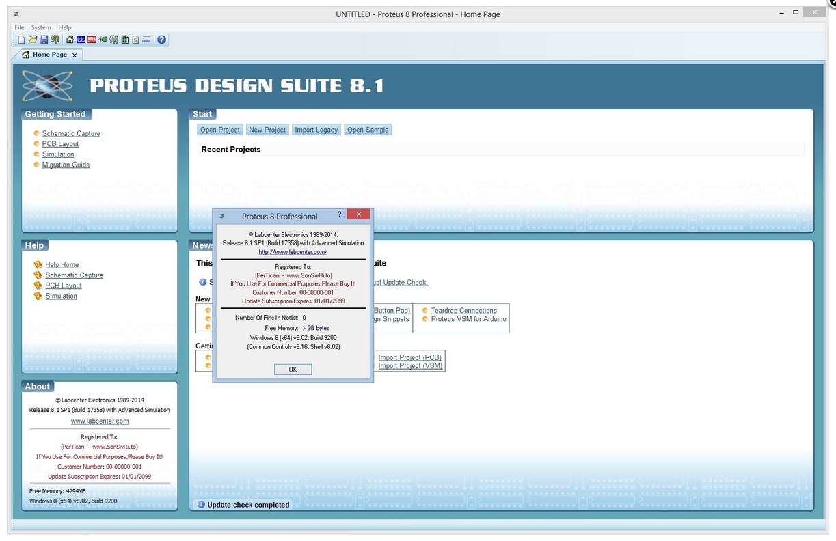Click the Free Memory: 4294MB text

(x=56, y=491)
